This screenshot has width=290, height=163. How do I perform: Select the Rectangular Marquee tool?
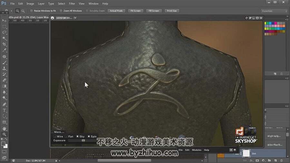(4, 26)
